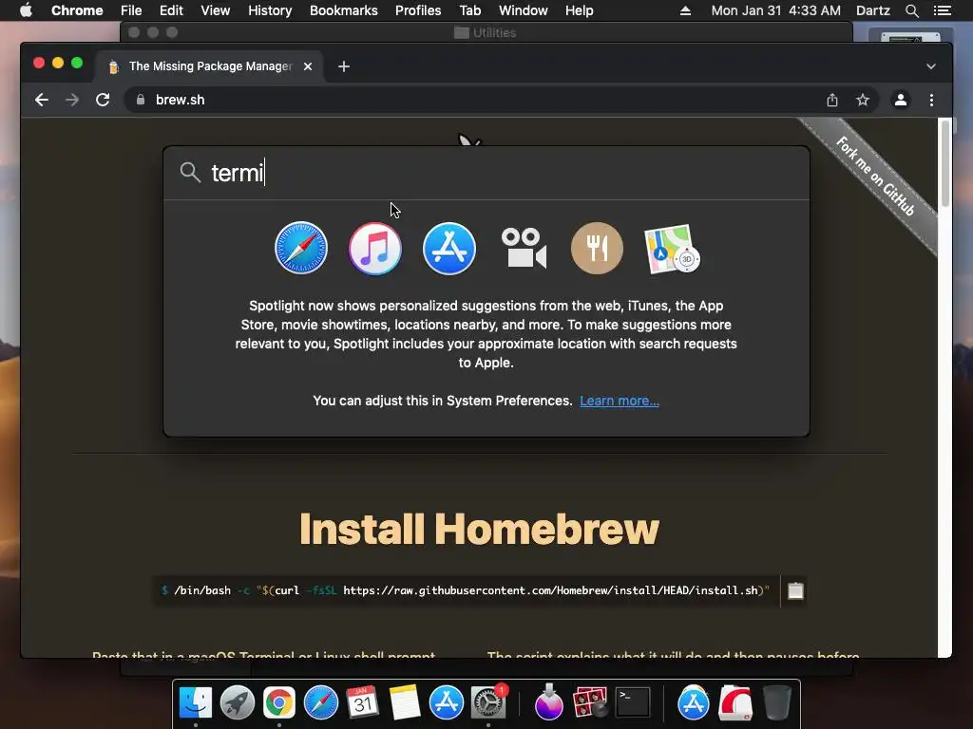The image size is (973, 729).
Task: Open the Edit menu
Action: coord(171,10)
